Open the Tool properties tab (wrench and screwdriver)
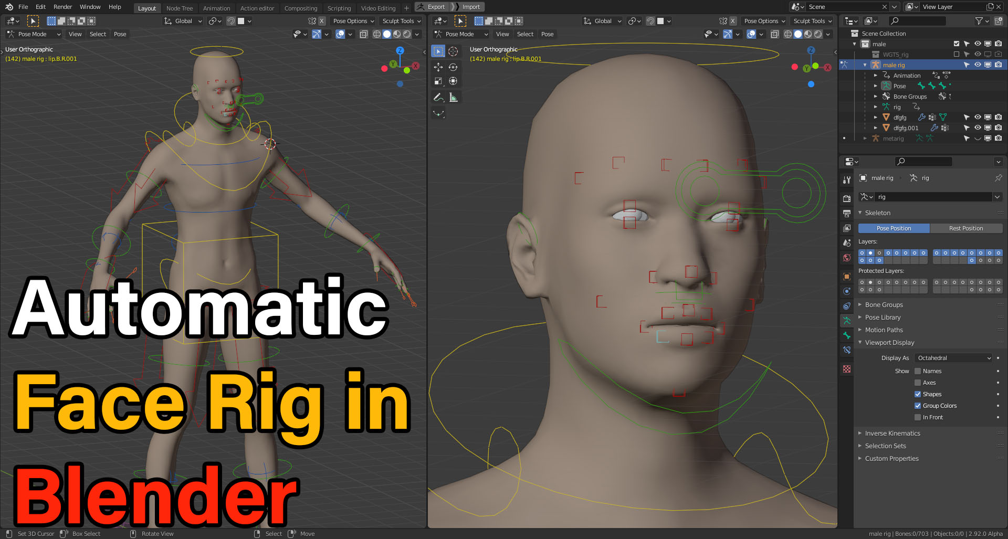Viewport: 1008px width, 539px height. point(846,180)
